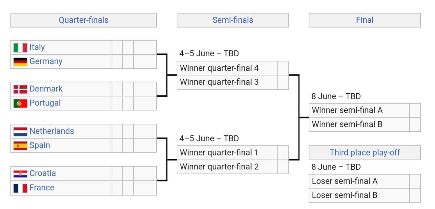435x209 pixels.
Task: Go to the Germany team page
Action: click(x=46, y=61)
